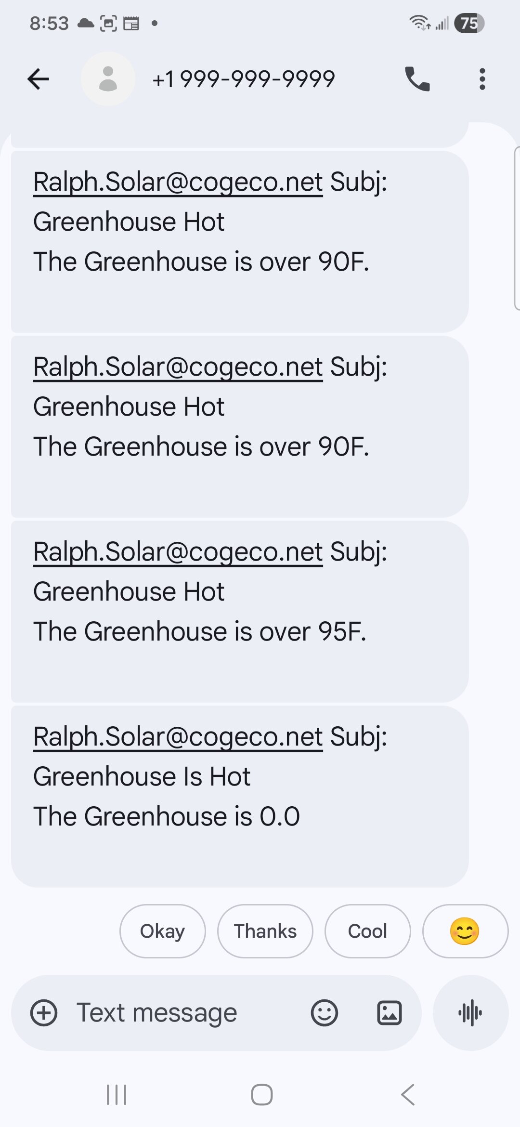The height and width of the screenshot is (1127, 520).
Task: Open email link in the first 90F message
Action: pyautogui.click(x=178, y=182)
